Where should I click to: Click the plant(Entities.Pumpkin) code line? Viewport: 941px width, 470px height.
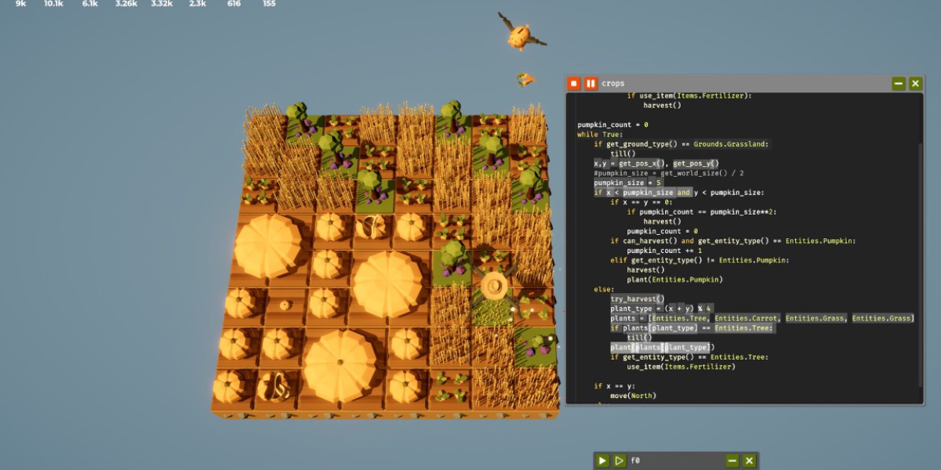(674, 280)
